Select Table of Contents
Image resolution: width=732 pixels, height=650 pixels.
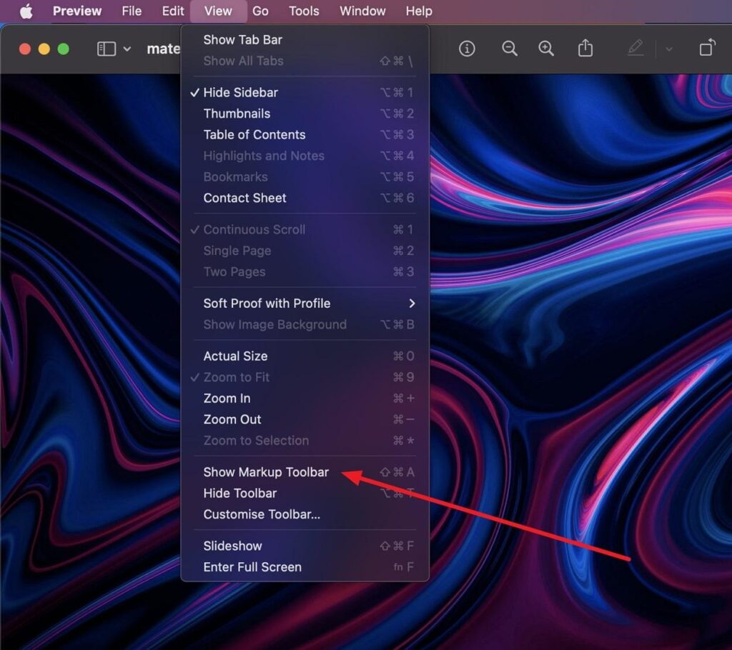point(305,134)
